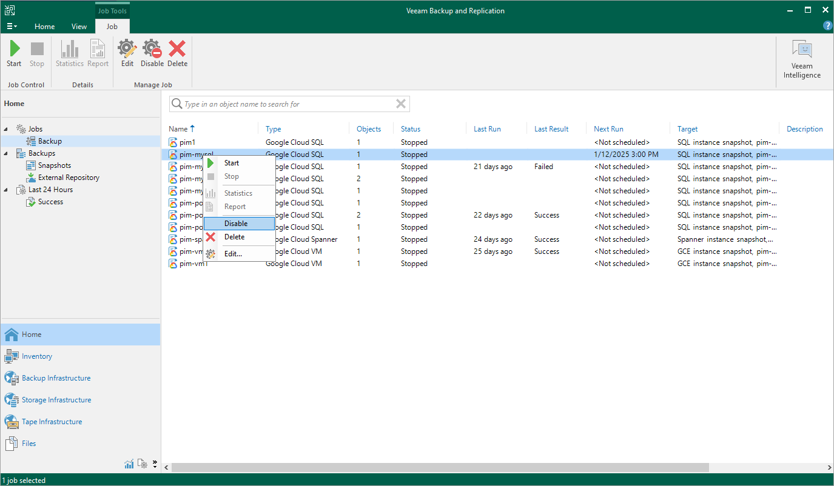The image size is (834, 486).
Task: Click the analytics chart icon in nav footer
Action: (129, 464)
